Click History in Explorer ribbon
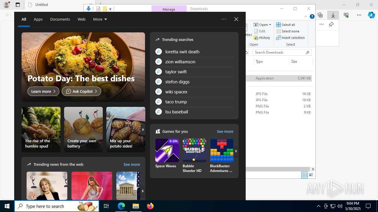The width and height of the screenshot is (378, 212). coord(262,38)
